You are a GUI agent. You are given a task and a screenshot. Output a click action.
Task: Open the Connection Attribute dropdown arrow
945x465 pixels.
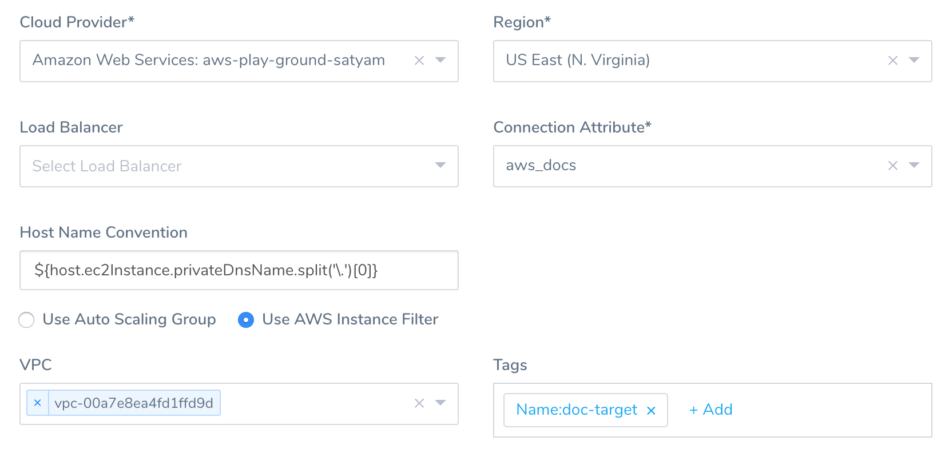914,165
